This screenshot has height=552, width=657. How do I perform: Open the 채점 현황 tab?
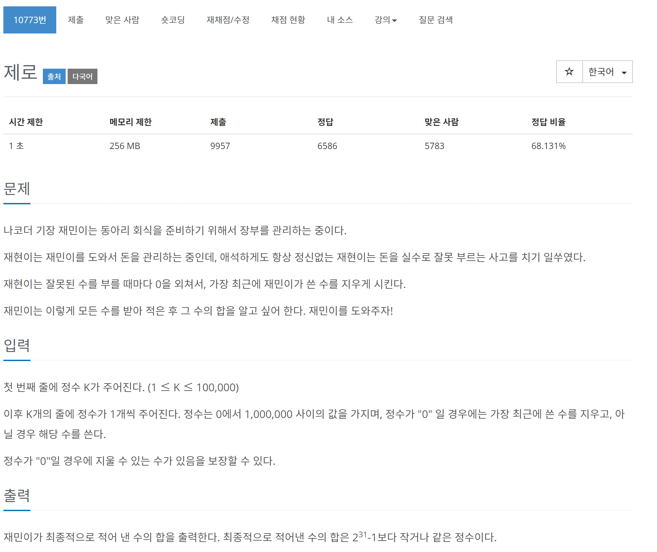(288, 20)
